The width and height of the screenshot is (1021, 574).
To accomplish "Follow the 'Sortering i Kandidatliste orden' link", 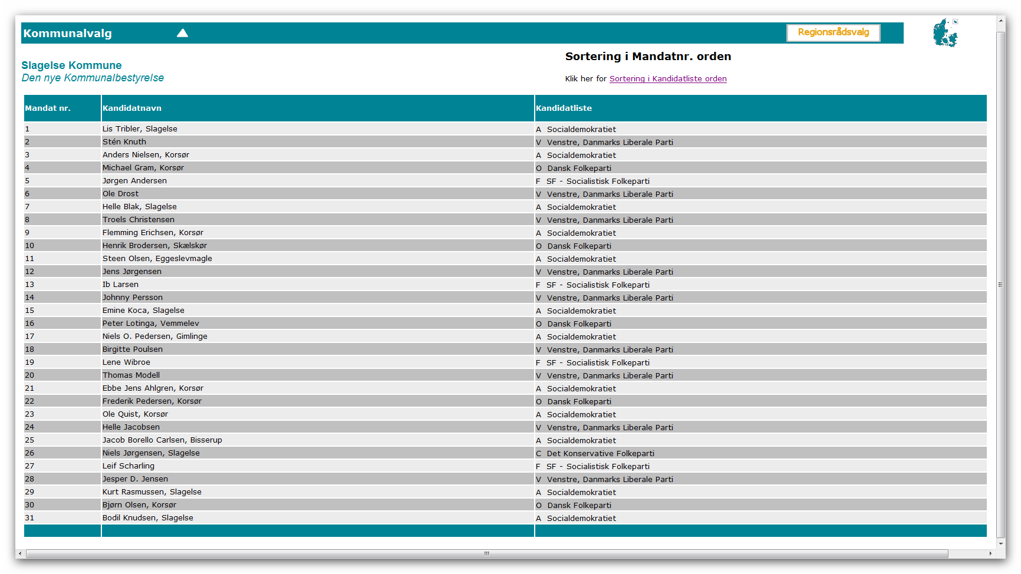I will coord(667,79).
